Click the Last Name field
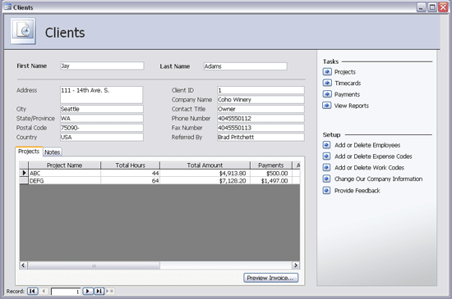Screen dimensions: 452x299 pos(246,66)
